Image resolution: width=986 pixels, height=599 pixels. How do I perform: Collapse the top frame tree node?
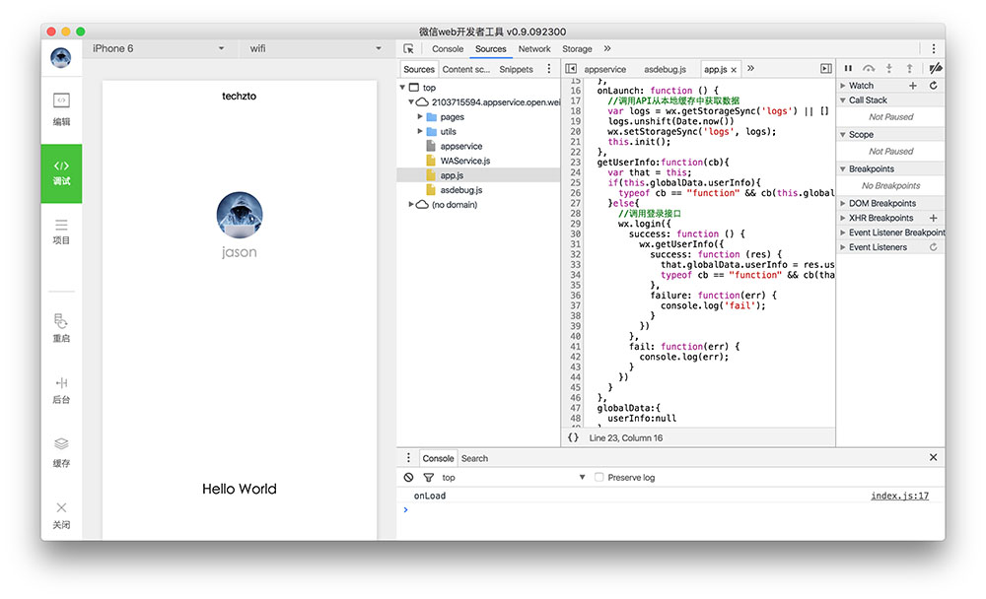402,88
